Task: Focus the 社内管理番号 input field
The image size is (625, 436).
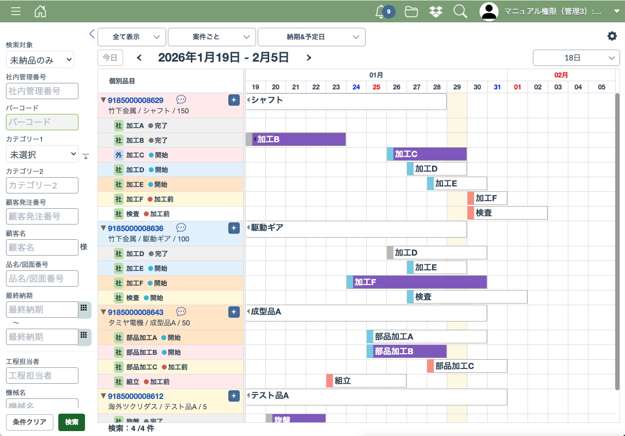Action: point(43,91)
